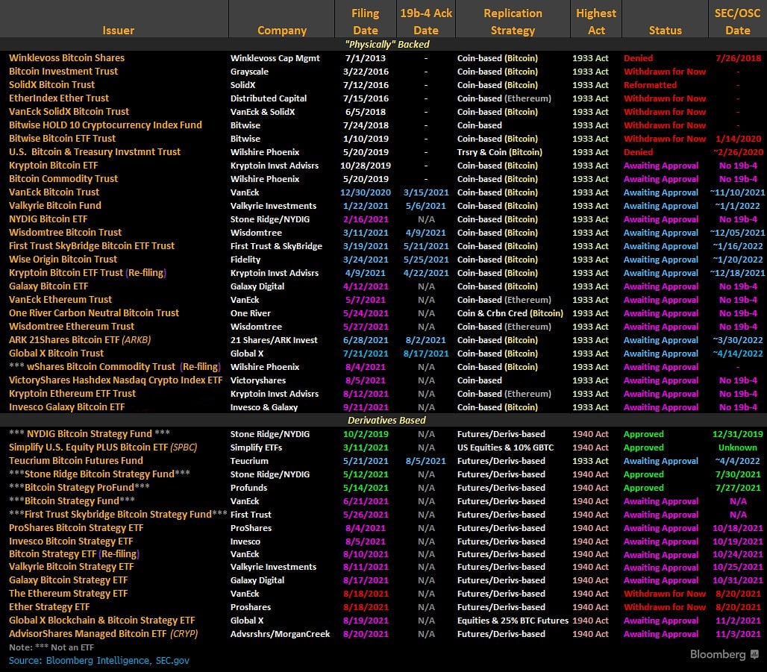Select Wisdomtree Bitcoin Trust issuer
The height and width of the screenshot is (672, 767).
(65, 232)
